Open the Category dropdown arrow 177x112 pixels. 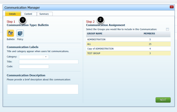[x=46, y=57]
